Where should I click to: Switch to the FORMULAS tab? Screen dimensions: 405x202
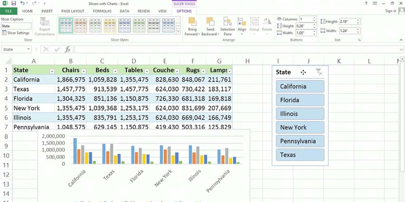[x=102, y=11]
